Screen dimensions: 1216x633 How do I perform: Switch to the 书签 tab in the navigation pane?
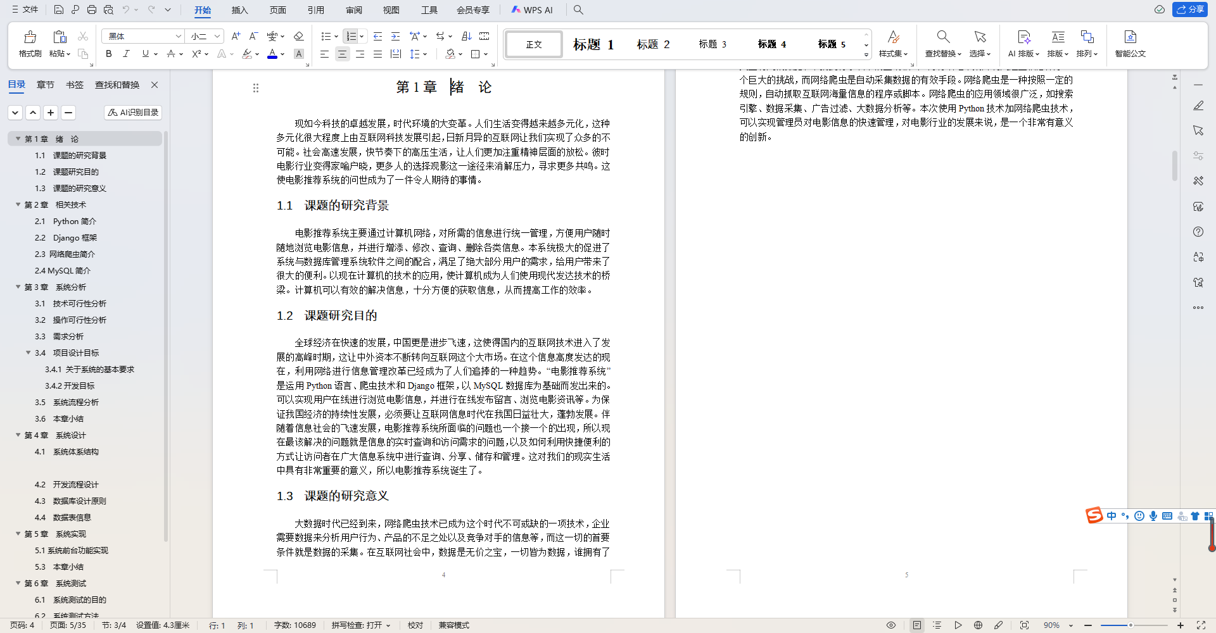74,85
